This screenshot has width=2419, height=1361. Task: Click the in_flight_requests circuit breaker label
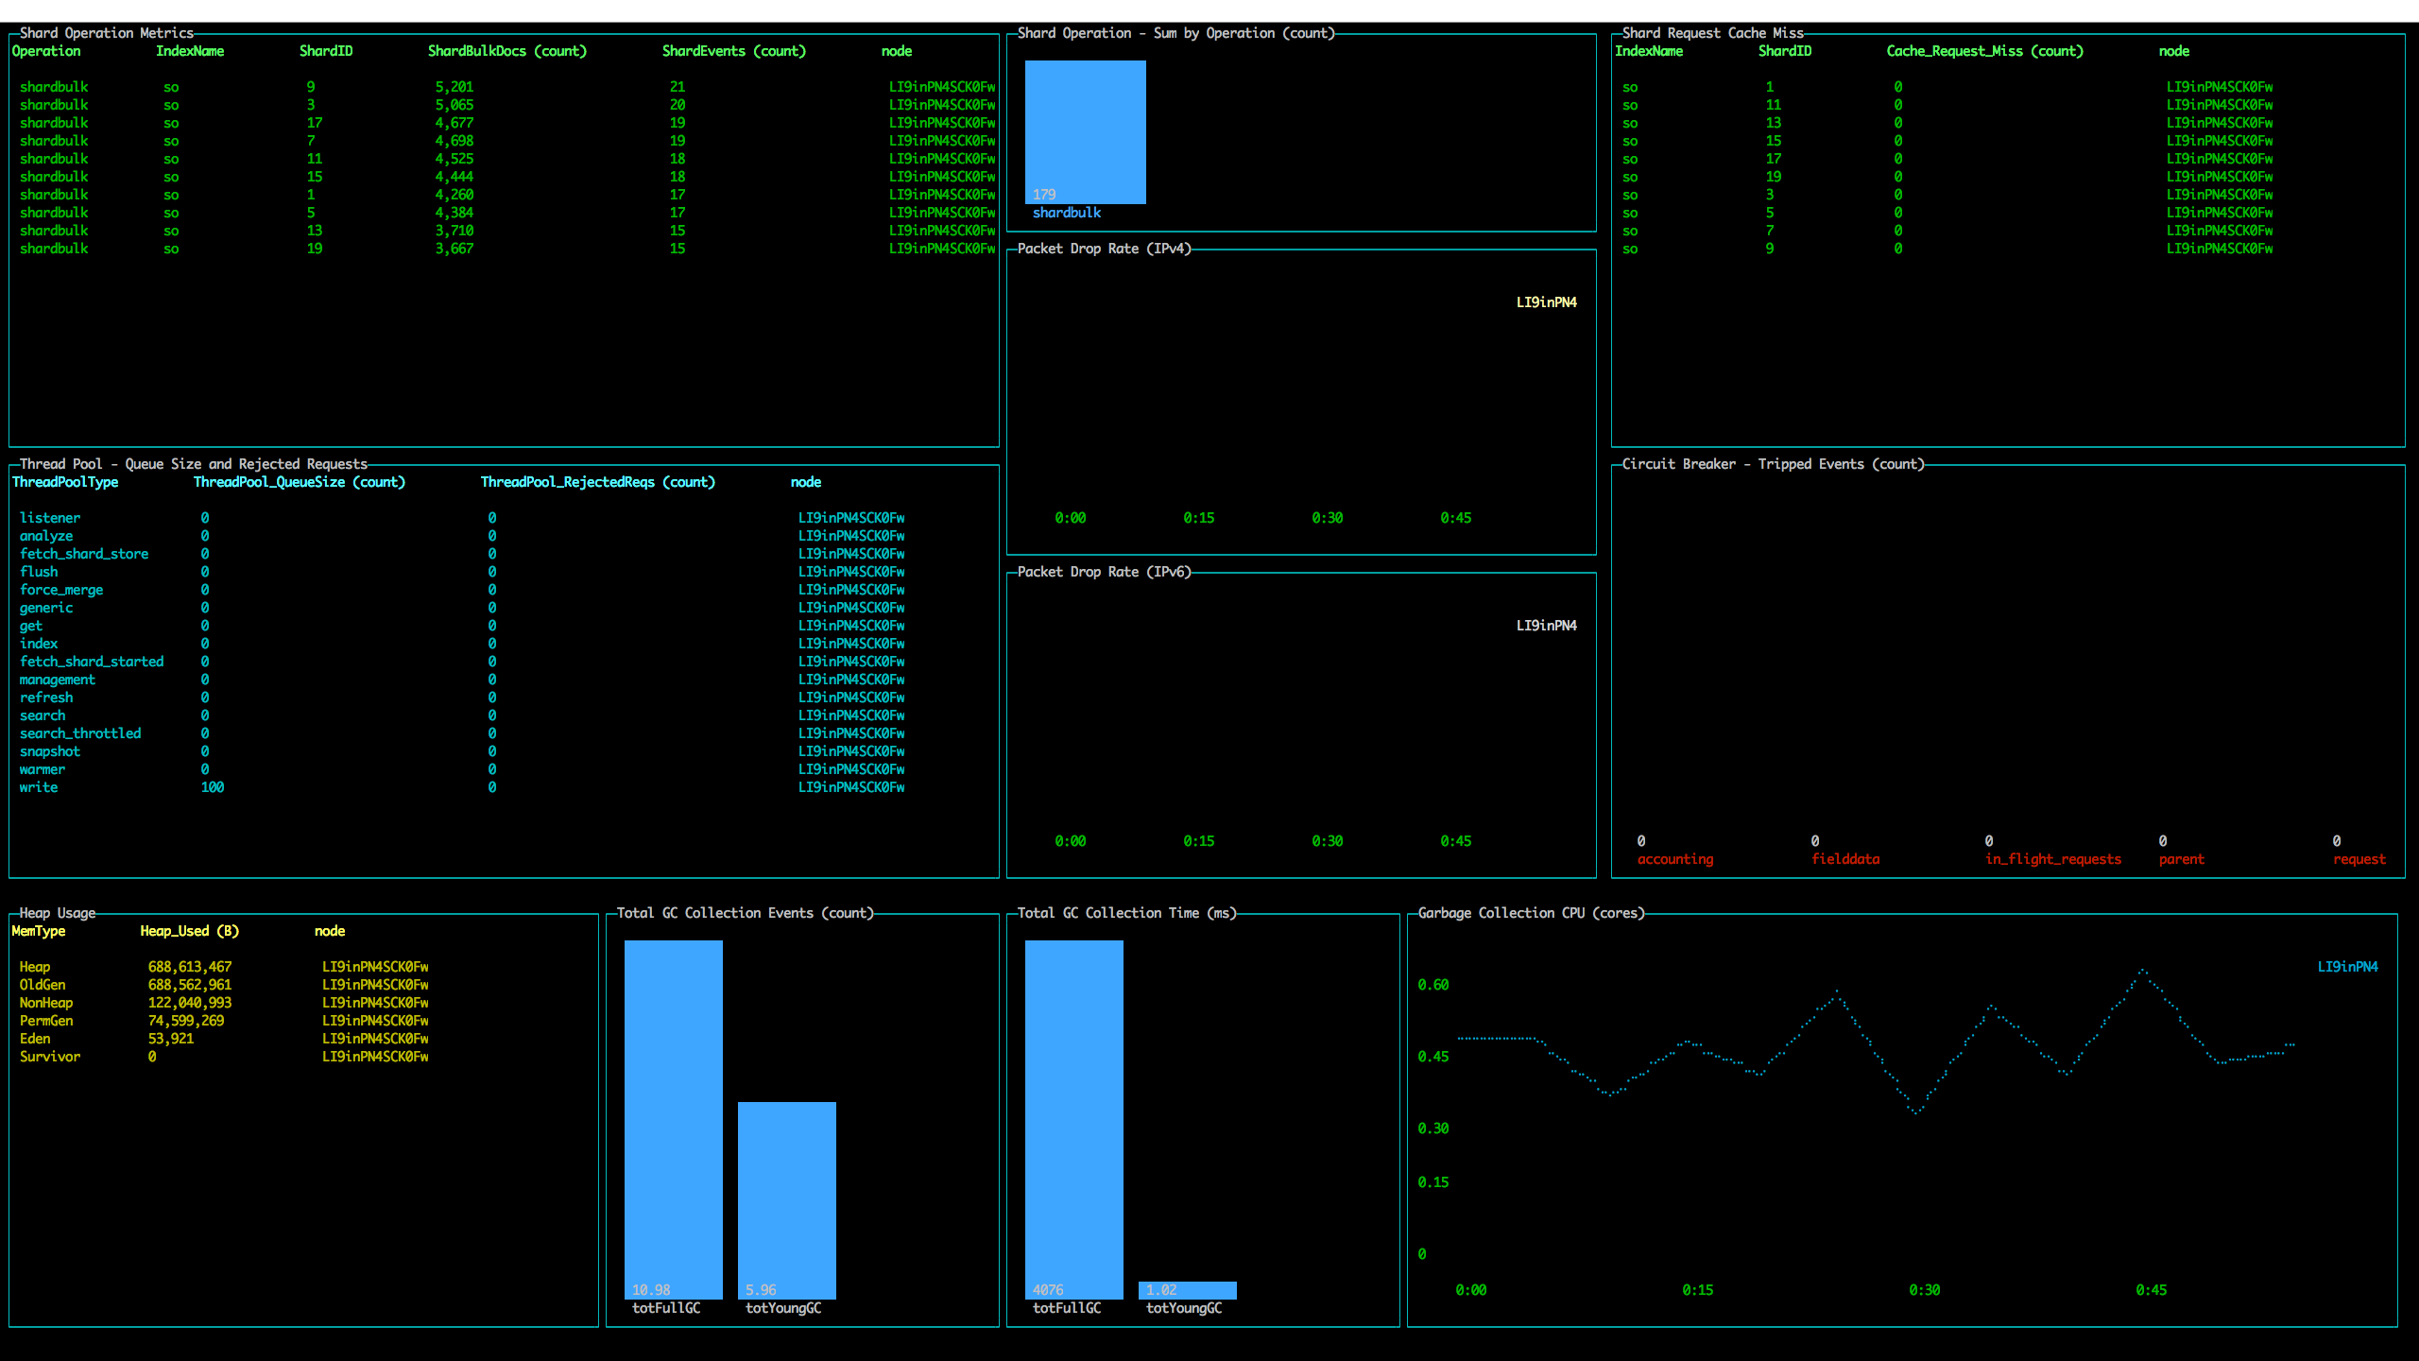click(x=2052, y=859)
